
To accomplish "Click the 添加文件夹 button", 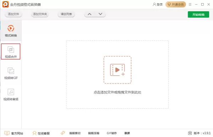I will 40,14.
